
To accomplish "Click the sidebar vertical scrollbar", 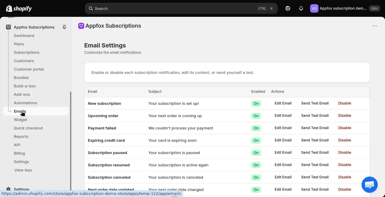I will 71,141.
